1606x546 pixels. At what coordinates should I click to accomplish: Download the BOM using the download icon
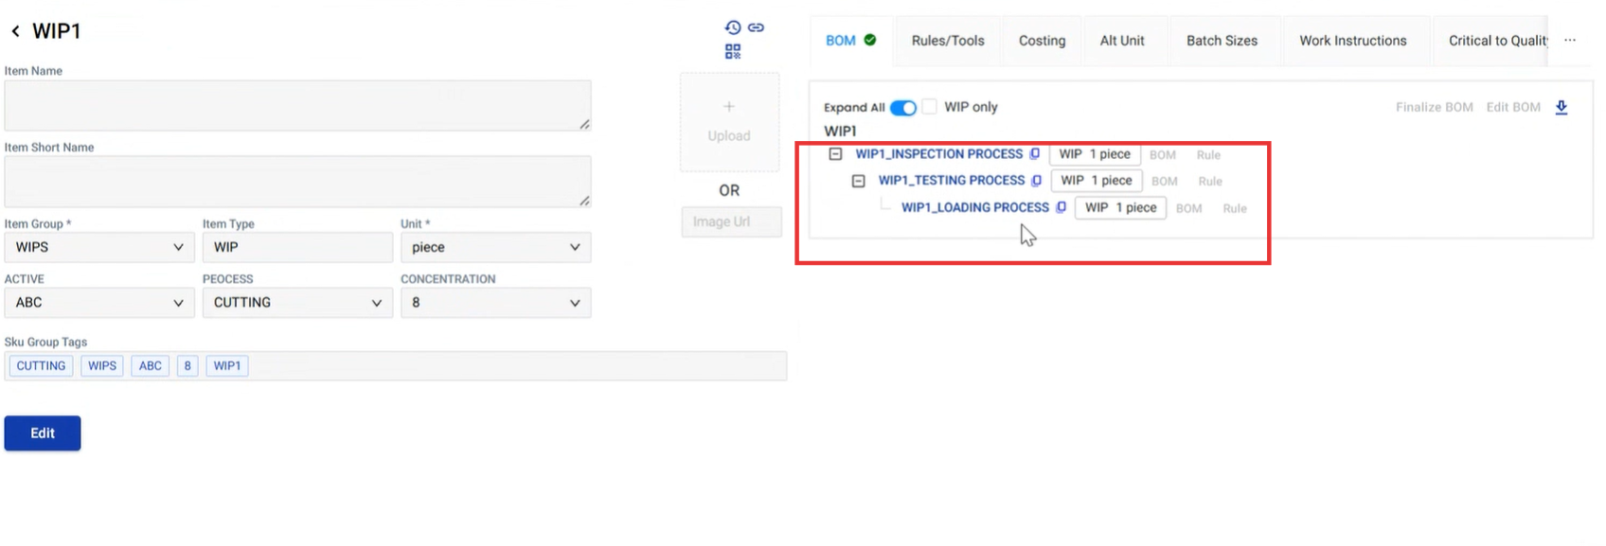1561,107
